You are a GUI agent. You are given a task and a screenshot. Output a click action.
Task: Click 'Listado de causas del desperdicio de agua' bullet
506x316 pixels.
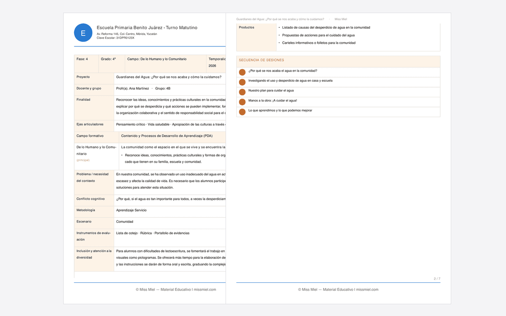[326, 28]
